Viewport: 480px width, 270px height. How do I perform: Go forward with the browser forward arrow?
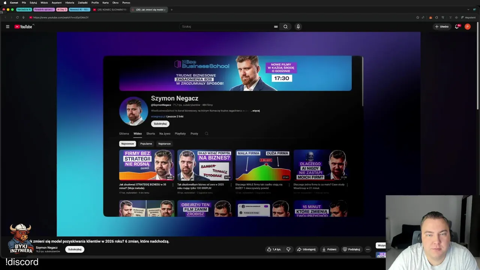(11, 17)
